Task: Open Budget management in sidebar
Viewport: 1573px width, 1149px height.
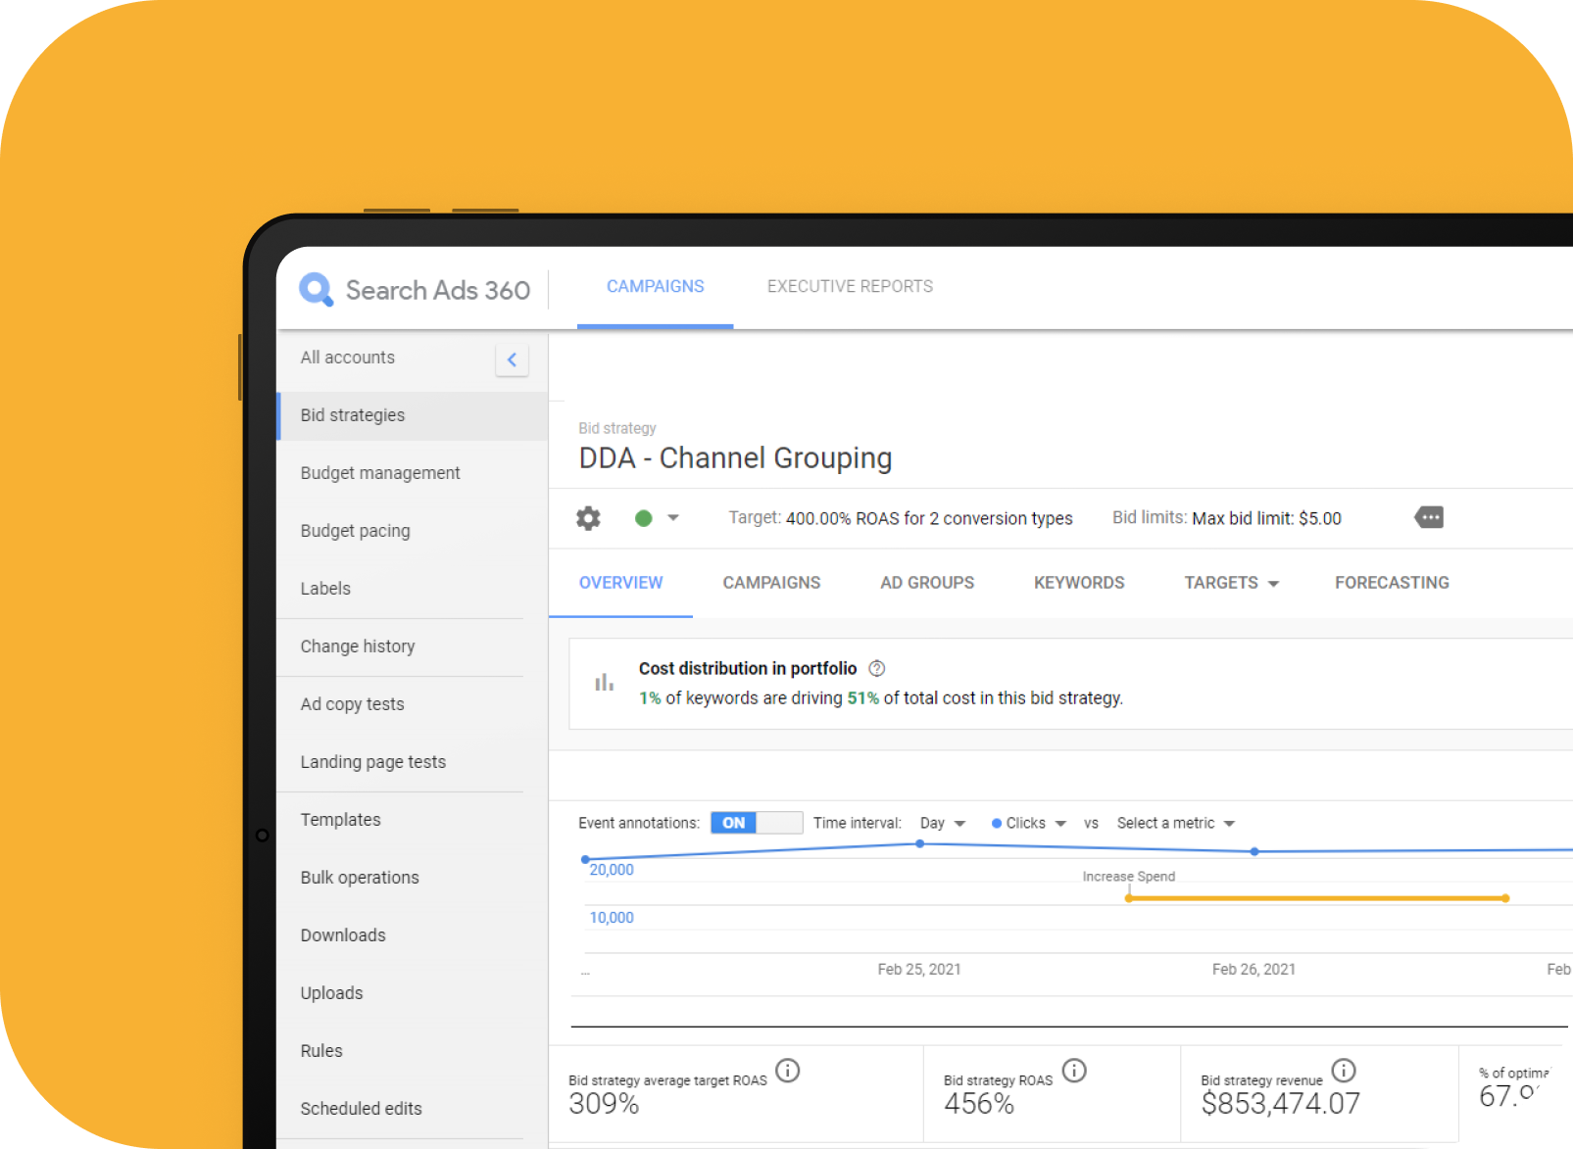Action: (x=380, y=473)
